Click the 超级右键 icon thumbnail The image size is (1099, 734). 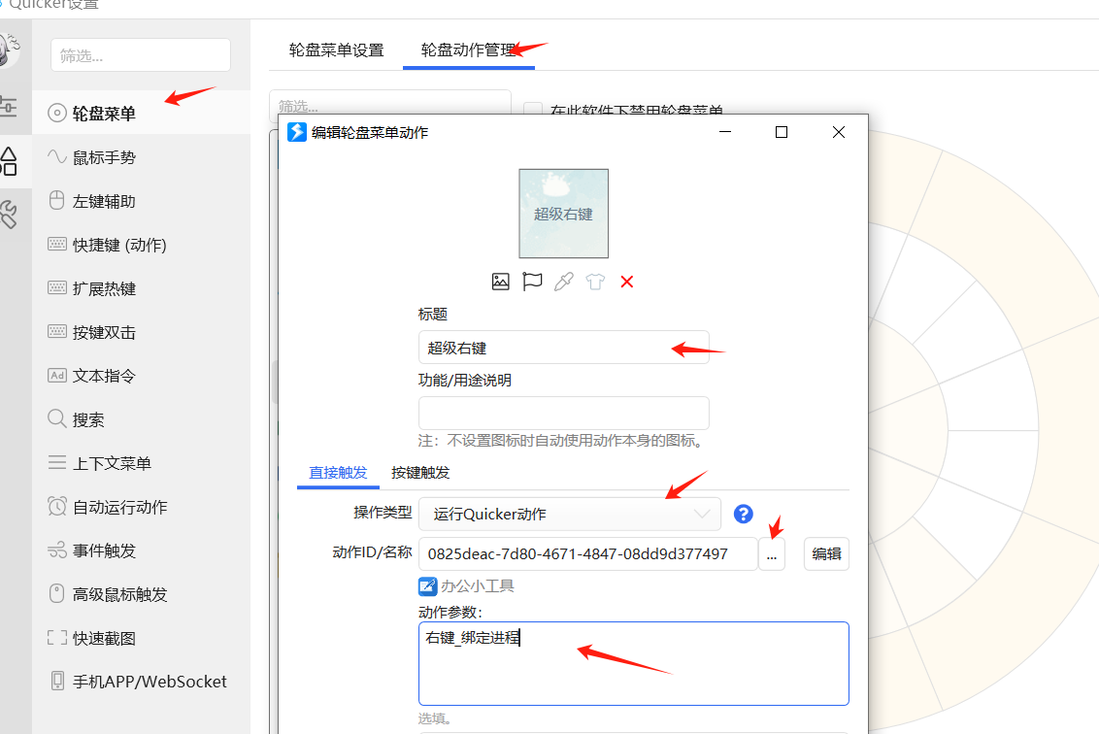click(563, 214)
